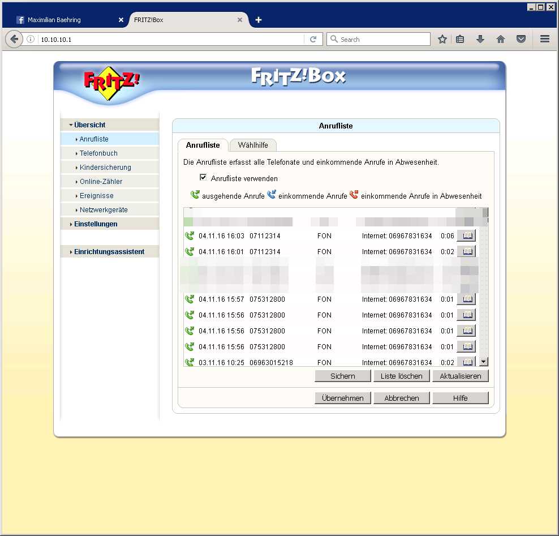The image size is (559, 536).
Task: Minimize the browser window
Action: [531, 7]
